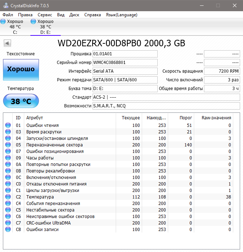
Task: Click the Прошивка field 01.01A01
Action: click(x=125, y=54)
